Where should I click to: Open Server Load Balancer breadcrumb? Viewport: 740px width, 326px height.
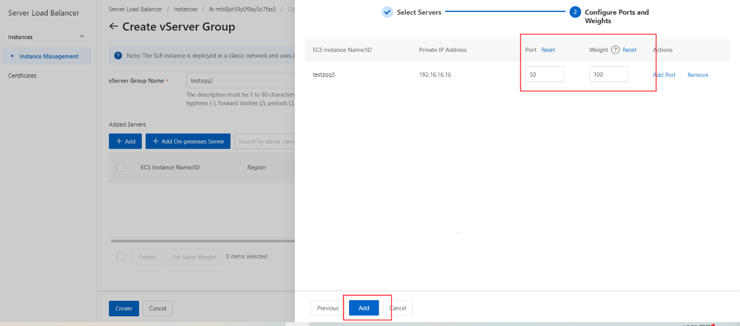[x=135, y=9]
